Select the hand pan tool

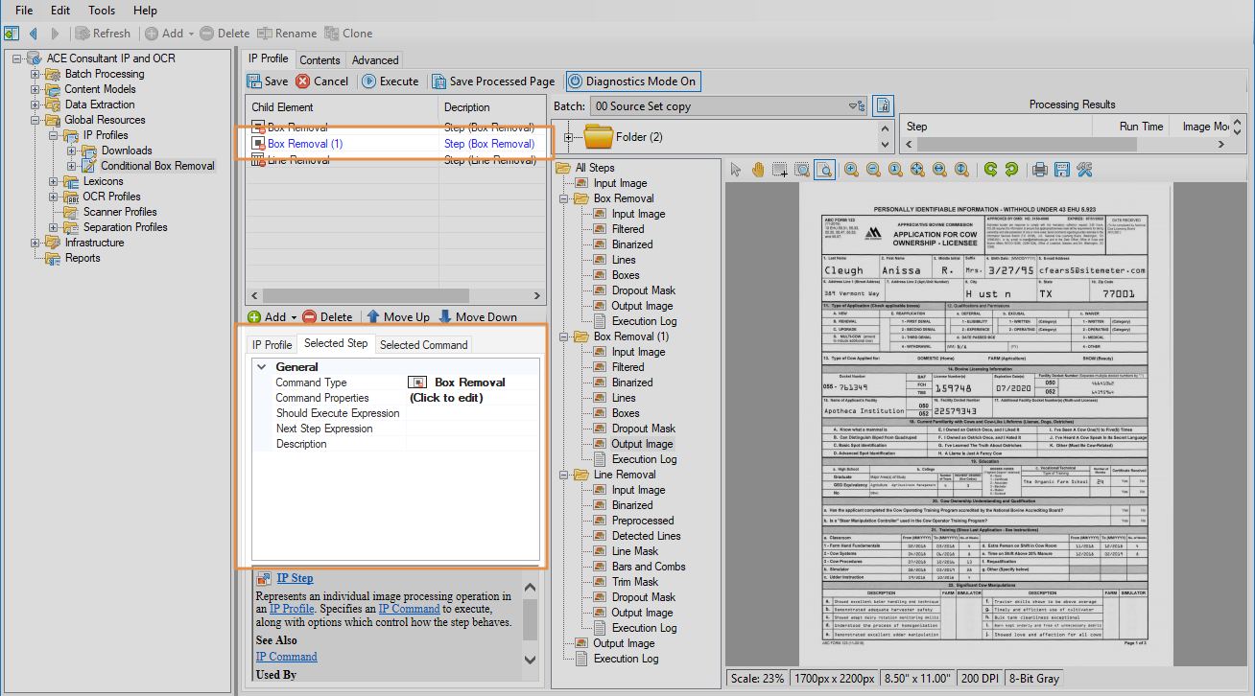pos(758,170)
